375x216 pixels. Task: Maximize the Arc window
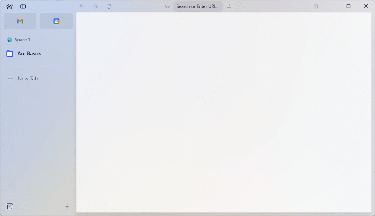click(348, 6)
